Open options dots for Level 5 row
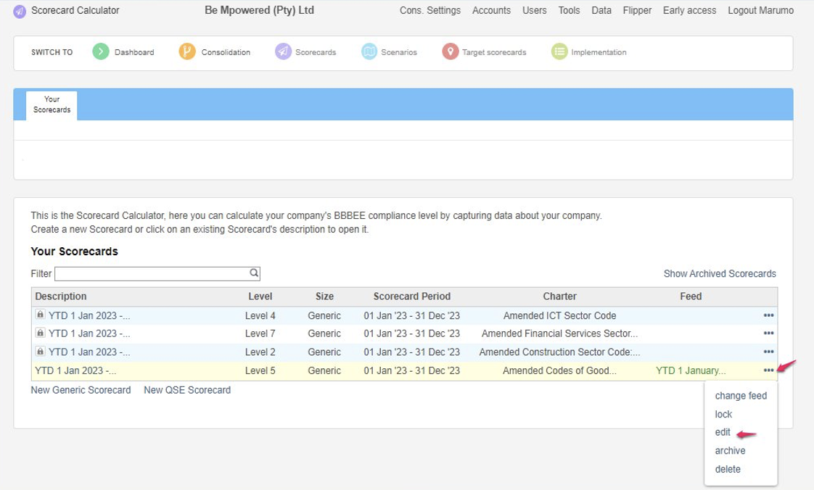814x490 pixels. pyautogui.click(x=769, y=370)
